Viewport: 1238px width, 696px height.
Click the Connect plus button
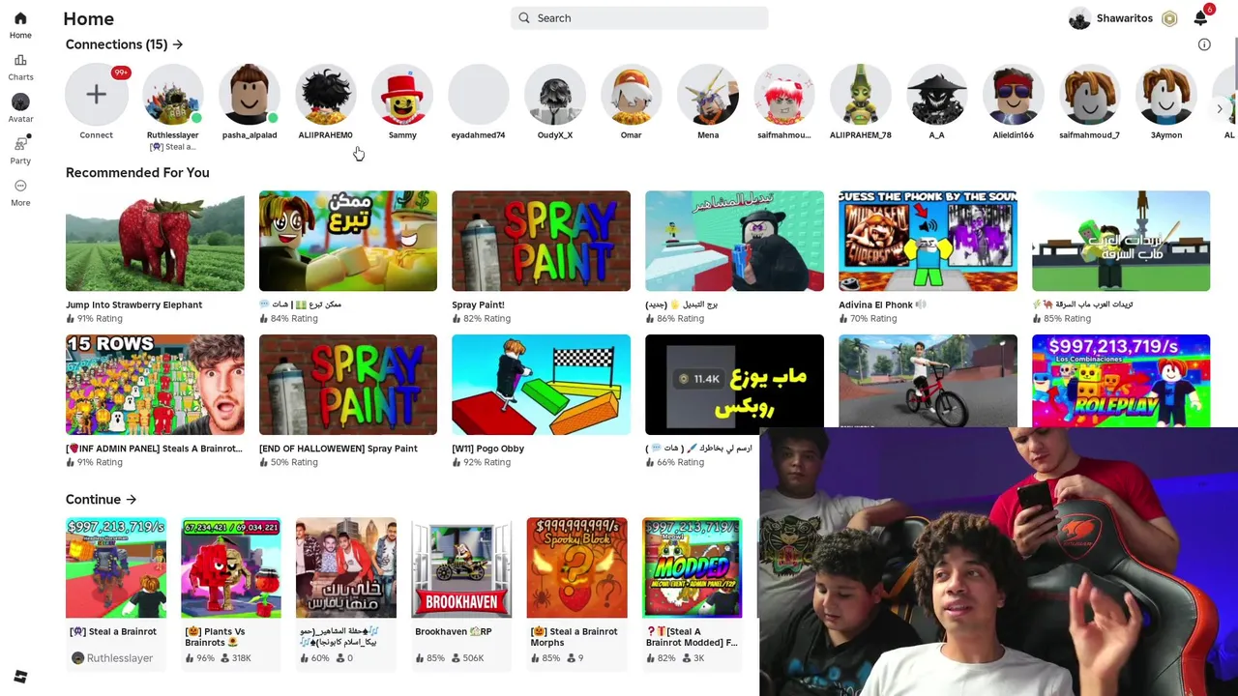tap(96, 94)
